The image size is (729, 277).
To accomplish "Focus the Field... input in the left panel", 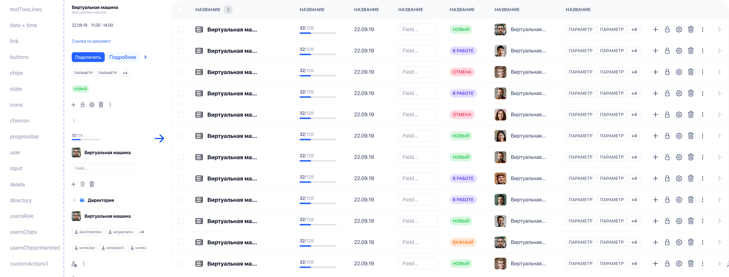I will pos(105,168).
